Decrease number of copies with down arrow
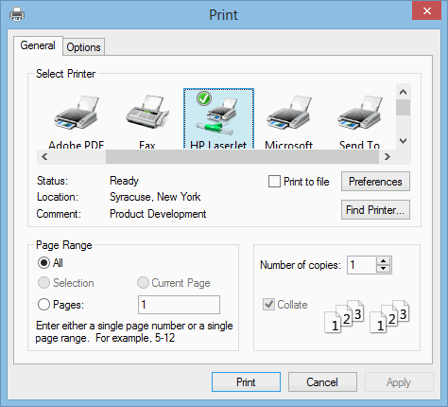448x407 pixels. tap(383, 269)
